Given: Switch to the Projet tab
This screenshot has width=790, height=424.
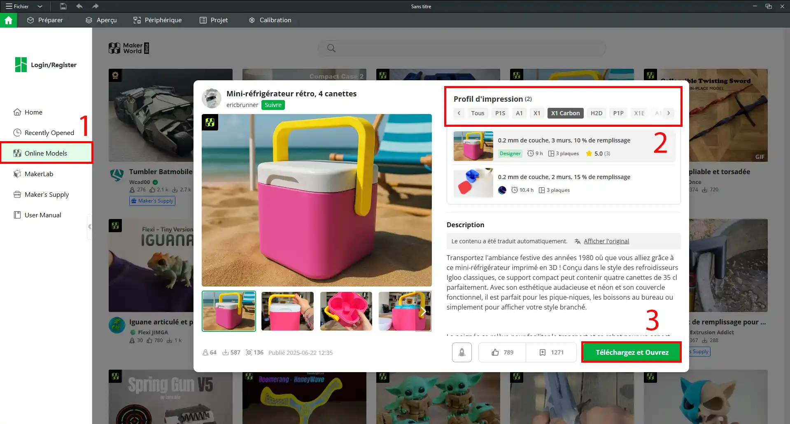Looking at the screenshot, I should click(214, 20).
